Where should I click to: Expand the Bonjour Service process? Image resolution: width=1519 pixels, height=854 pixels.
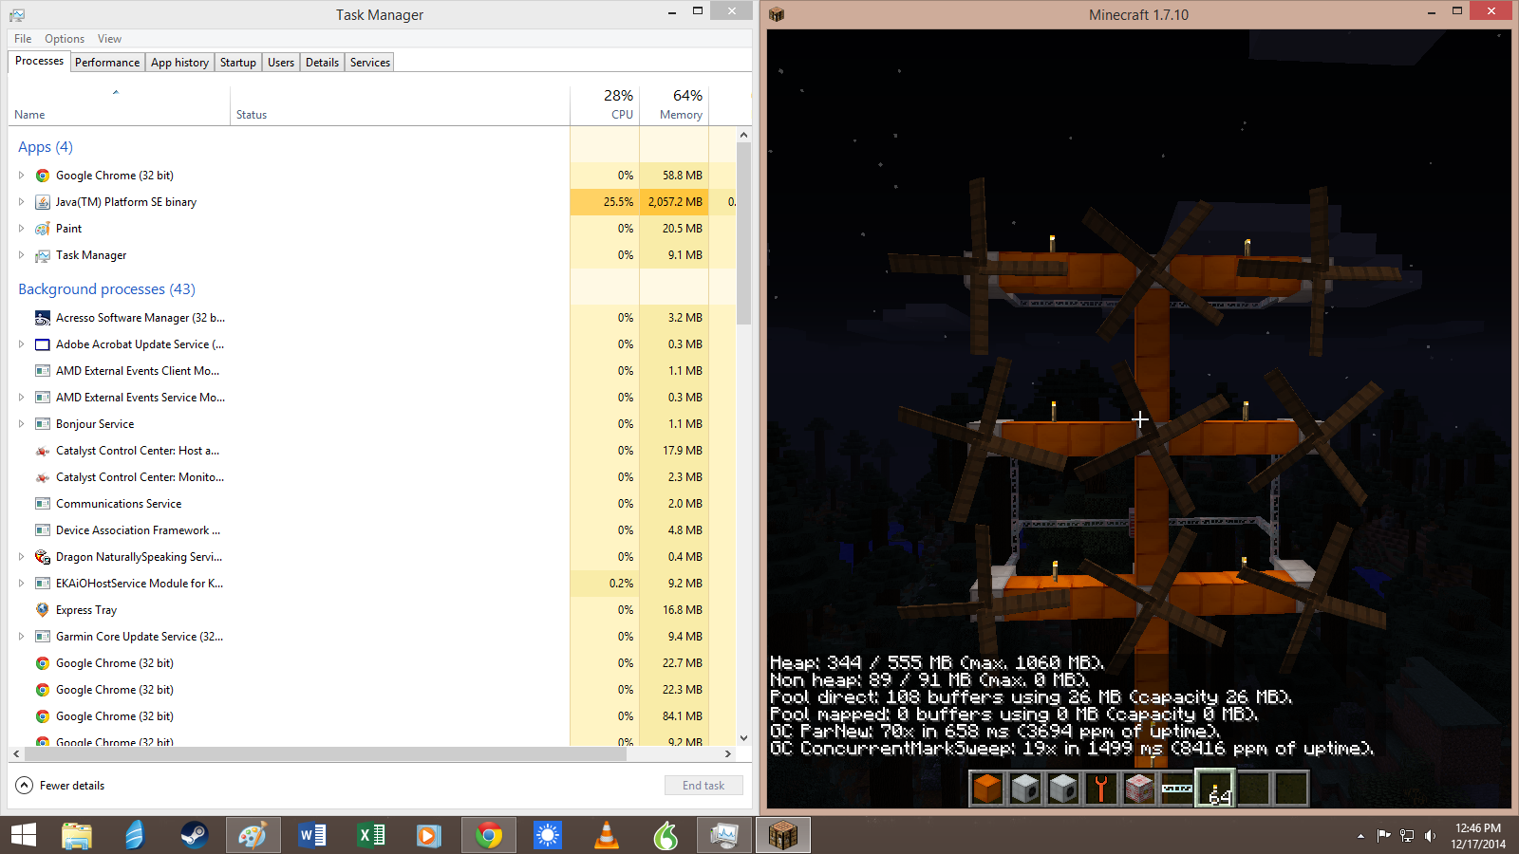[x=21, y=424]
